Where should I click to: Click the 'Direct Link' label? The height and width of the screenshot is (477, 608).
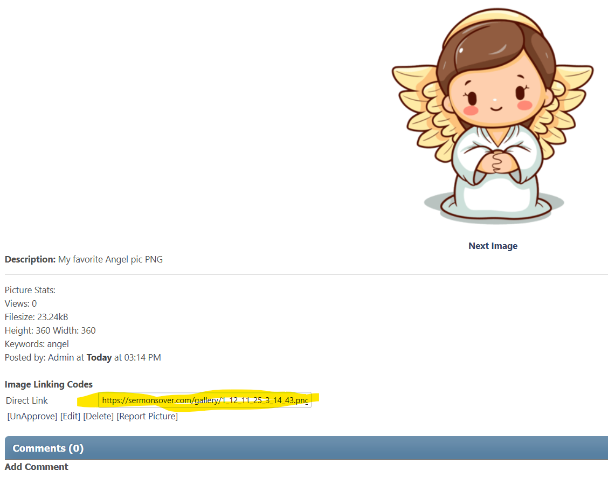tap(27, 400)
